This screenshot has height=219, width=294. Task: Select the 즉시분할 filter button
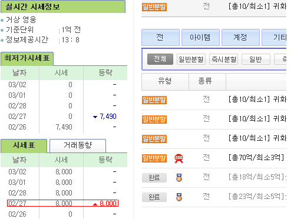coord(224,59)
